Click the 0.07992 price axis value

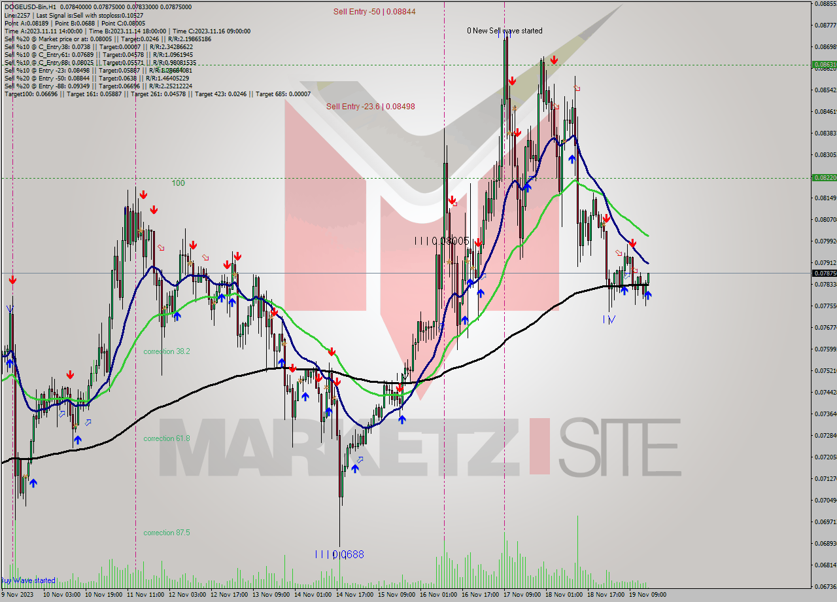825,241
